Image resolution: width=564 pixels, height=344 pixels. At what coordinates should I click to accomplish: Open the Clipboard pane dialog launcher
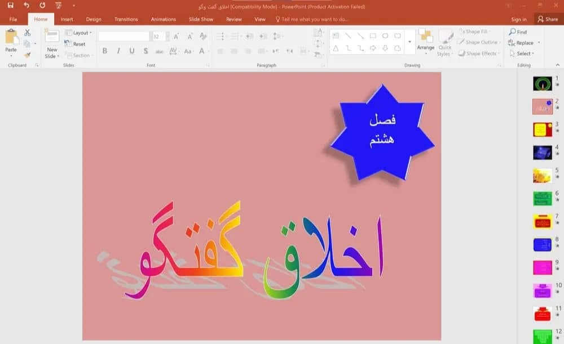(37, 65)
